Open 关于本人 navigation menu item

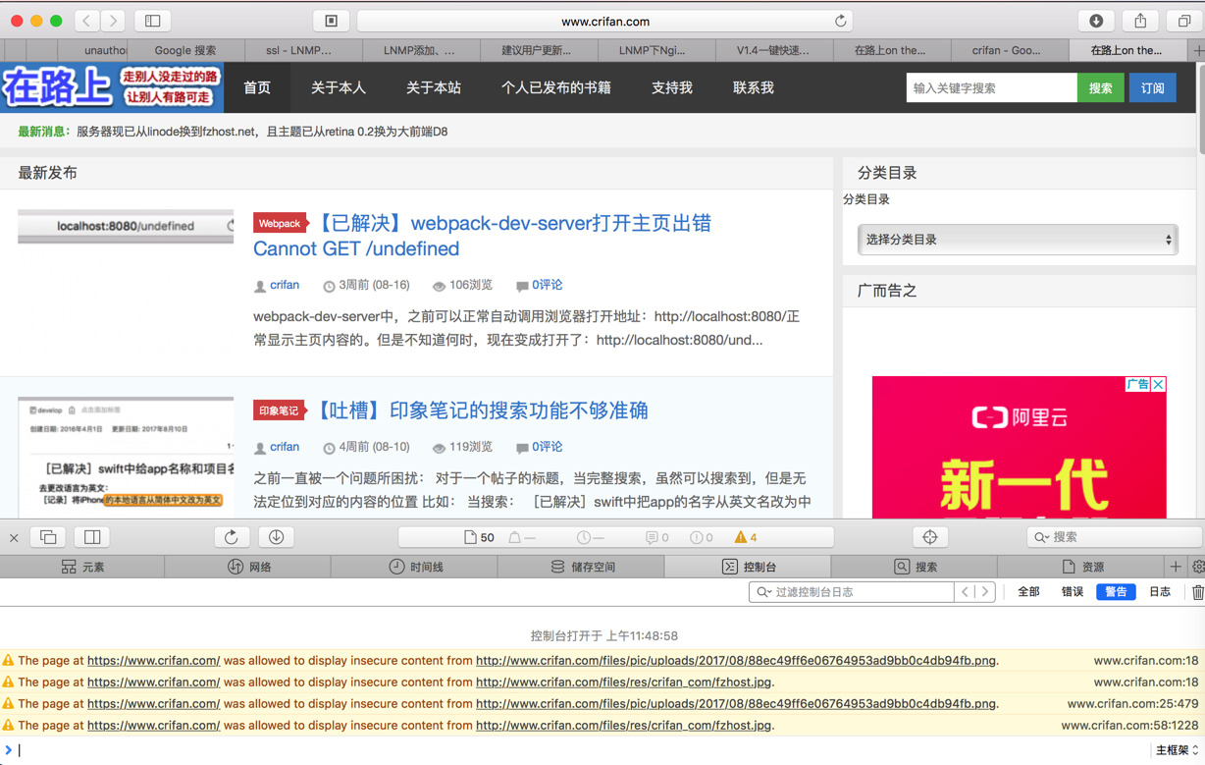tap(339, 87)
